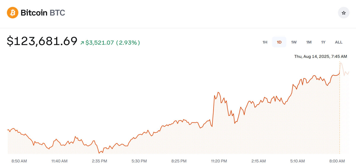Viewport: 356px width, 168px height.
Task: Click the Thu, Aug 14, 2025 timestamp tooltip
Action: coord(320,56)
